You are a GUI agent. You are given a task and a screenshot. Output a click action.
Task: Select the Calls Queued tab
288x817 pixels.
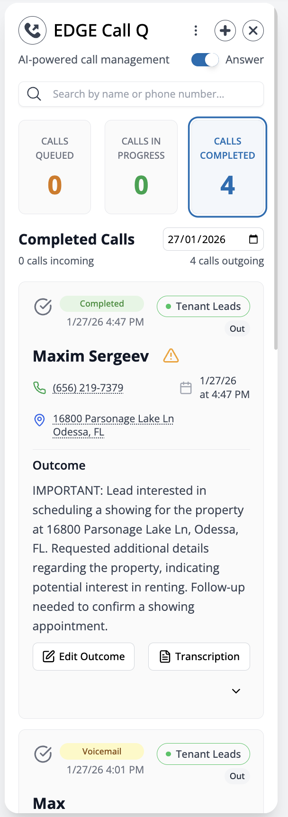[54, 167]
